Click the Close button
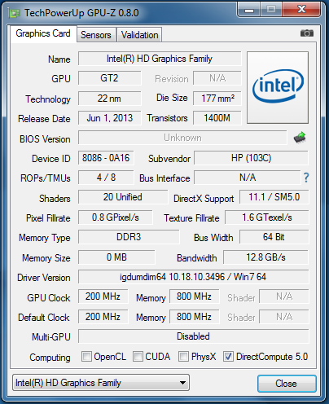Screen dimensions: 329x404 (x=287, y=384)
